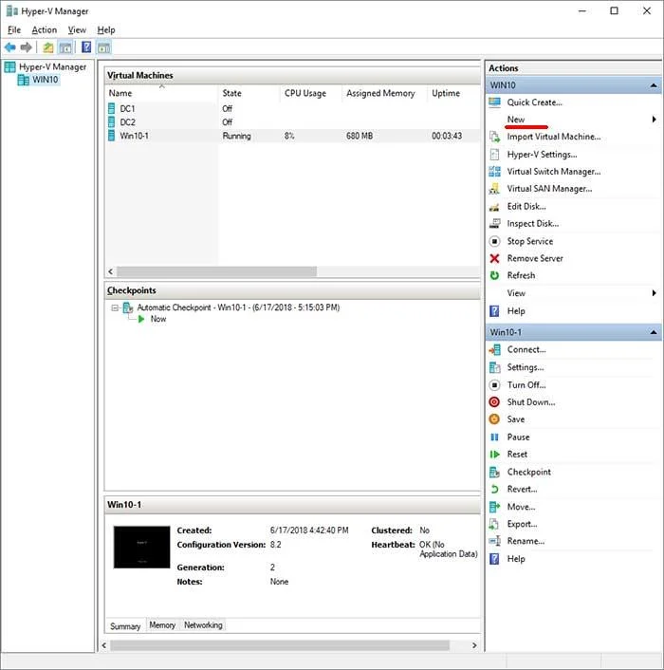Viewport: 664px width, 670px height.
Task: Collapse the Automatic Checkpoint tree node
Action: coord(115,307)
